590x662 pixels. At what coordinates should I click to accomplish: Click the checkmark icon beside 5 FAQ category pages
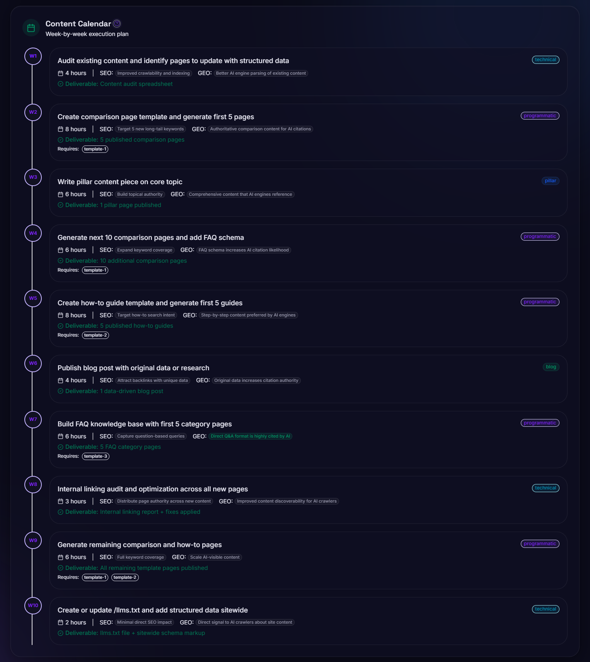click(x=61, y=447)
